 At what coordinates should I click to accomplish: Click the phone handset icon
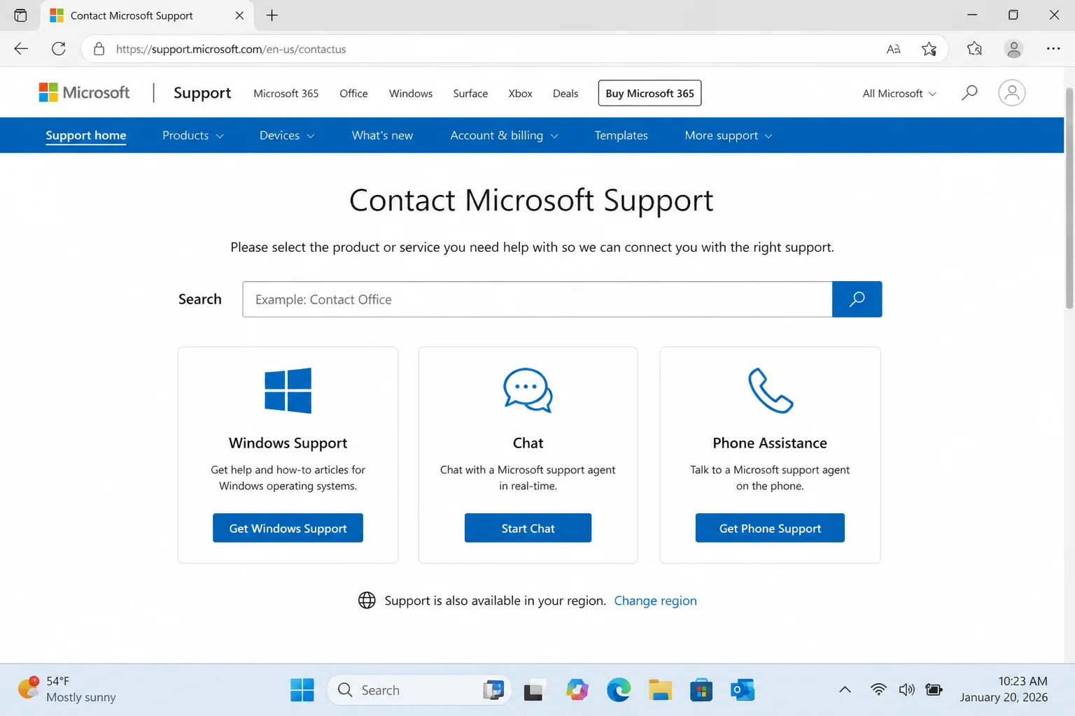[770, 390]
